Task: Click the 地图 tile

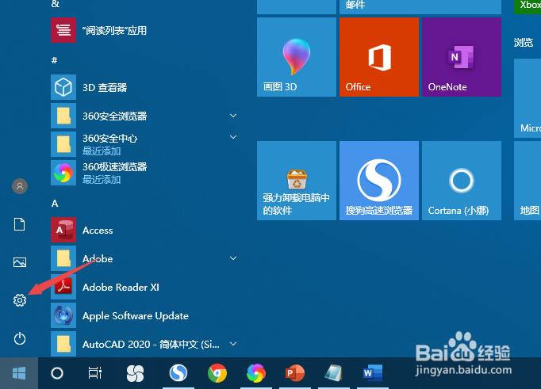Action: pos(528,181)
